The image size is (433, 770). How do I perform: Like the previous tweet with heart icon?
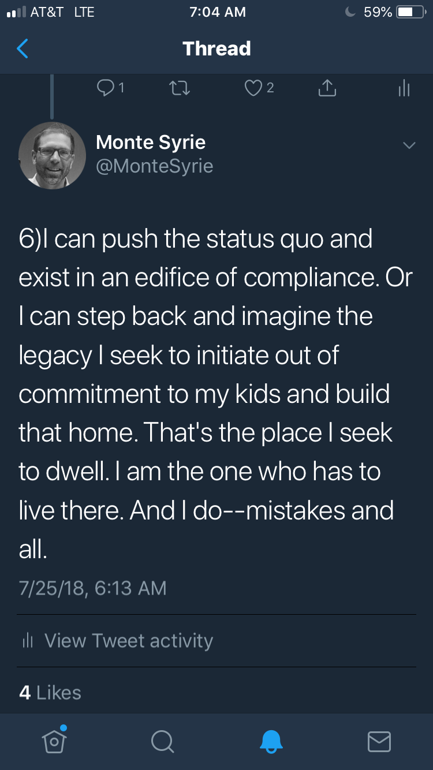pos(253,88)
